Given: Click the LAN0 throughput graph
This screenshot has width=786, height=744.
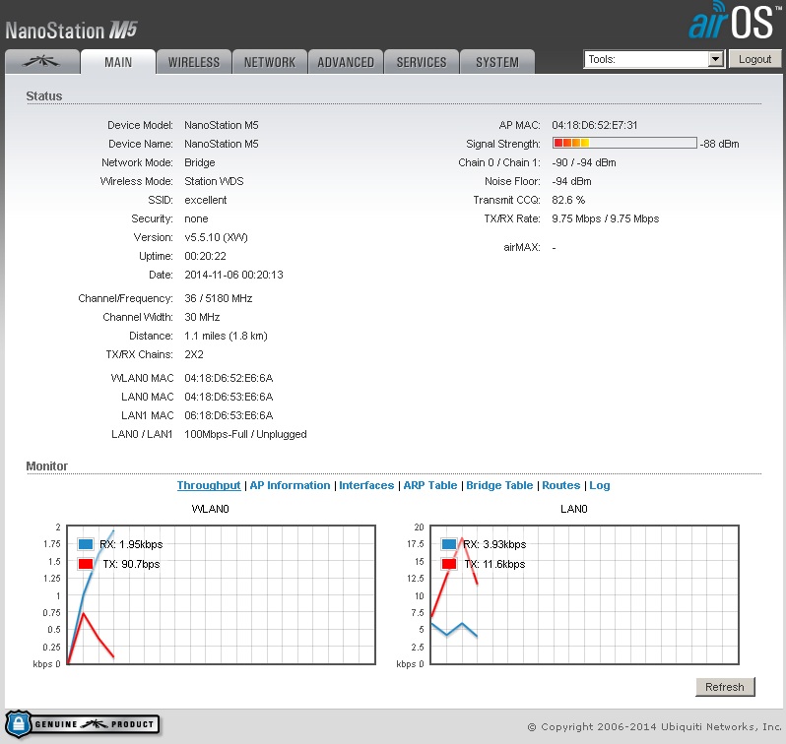Looking at the screenshot, I should [x=584, y=594].
